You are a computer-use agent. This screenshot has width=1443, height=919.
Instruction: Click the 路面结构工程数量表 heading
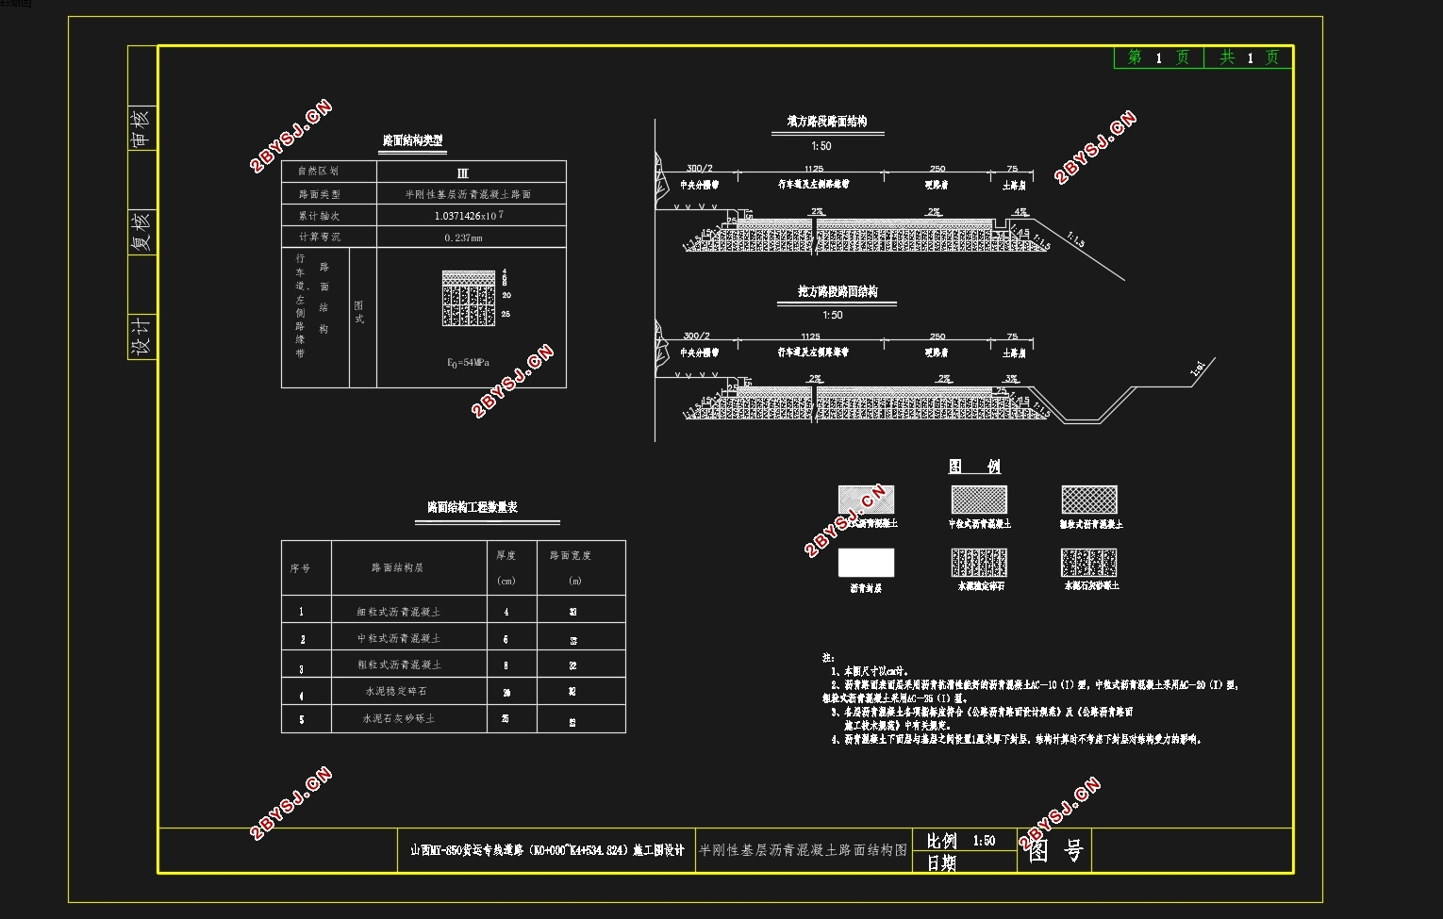[x=473, y=507]
